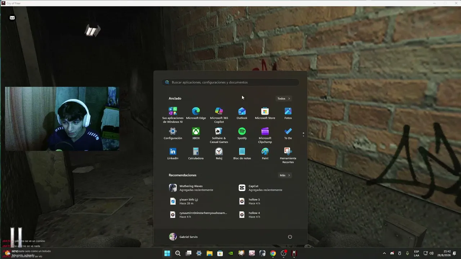Screen dimensions: 461x259
Task: Open the Reloj app
Action: [x=219, y=154]
